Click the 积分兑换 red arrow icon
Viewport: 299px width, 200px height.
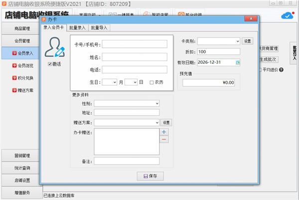click(x=14, y=78)
